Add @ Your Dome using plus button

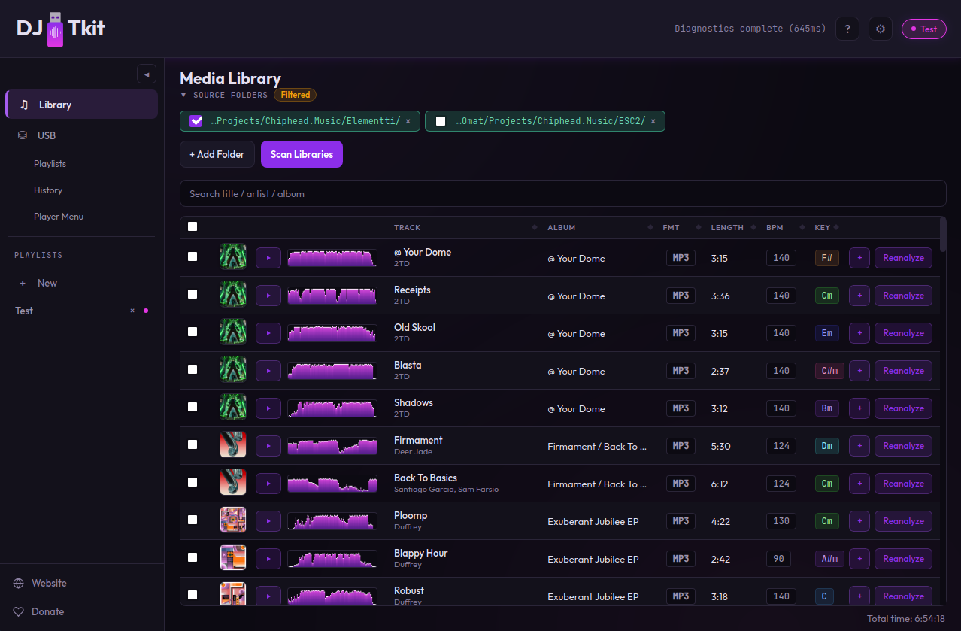pyautogui.click(x=859, y=258)
